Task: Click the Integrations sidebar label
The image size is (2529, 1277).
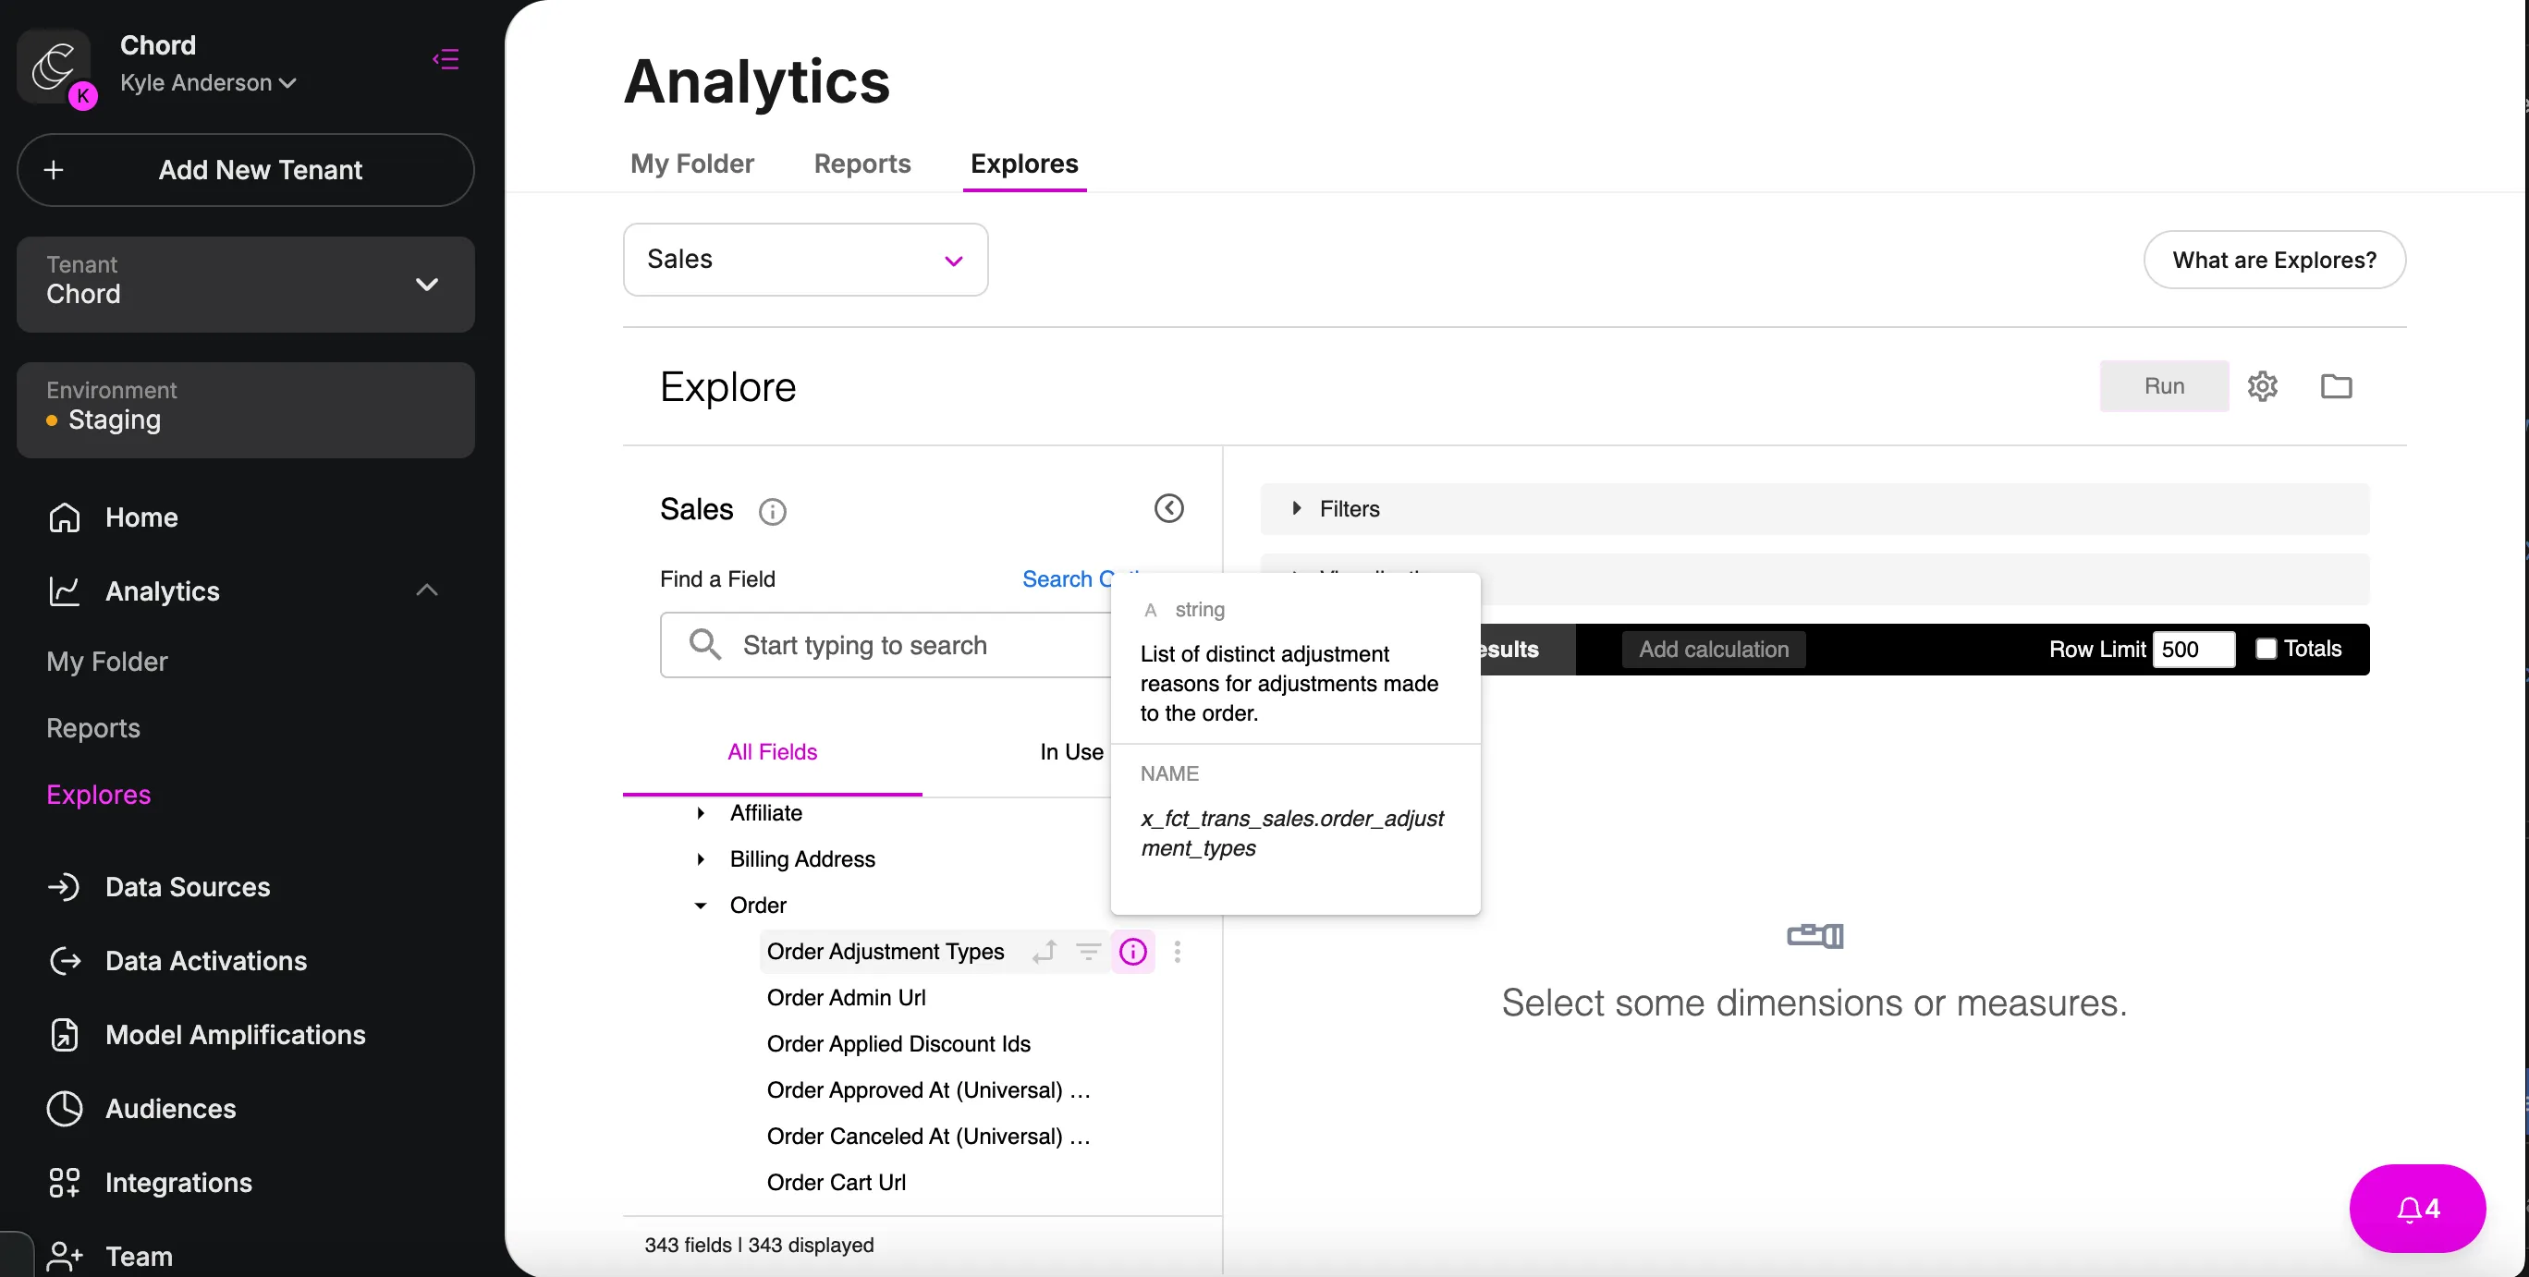Action: click(x=178, y=1183)
